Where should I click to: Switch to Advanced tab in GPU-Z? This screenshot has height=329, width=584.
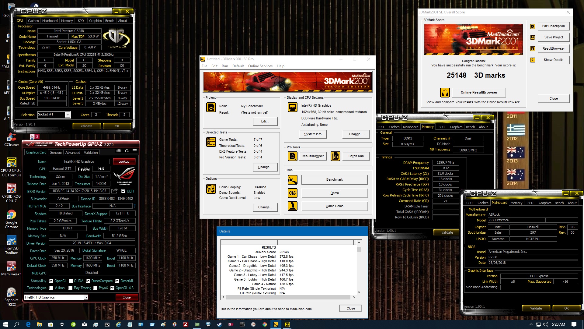click(73, 153)
